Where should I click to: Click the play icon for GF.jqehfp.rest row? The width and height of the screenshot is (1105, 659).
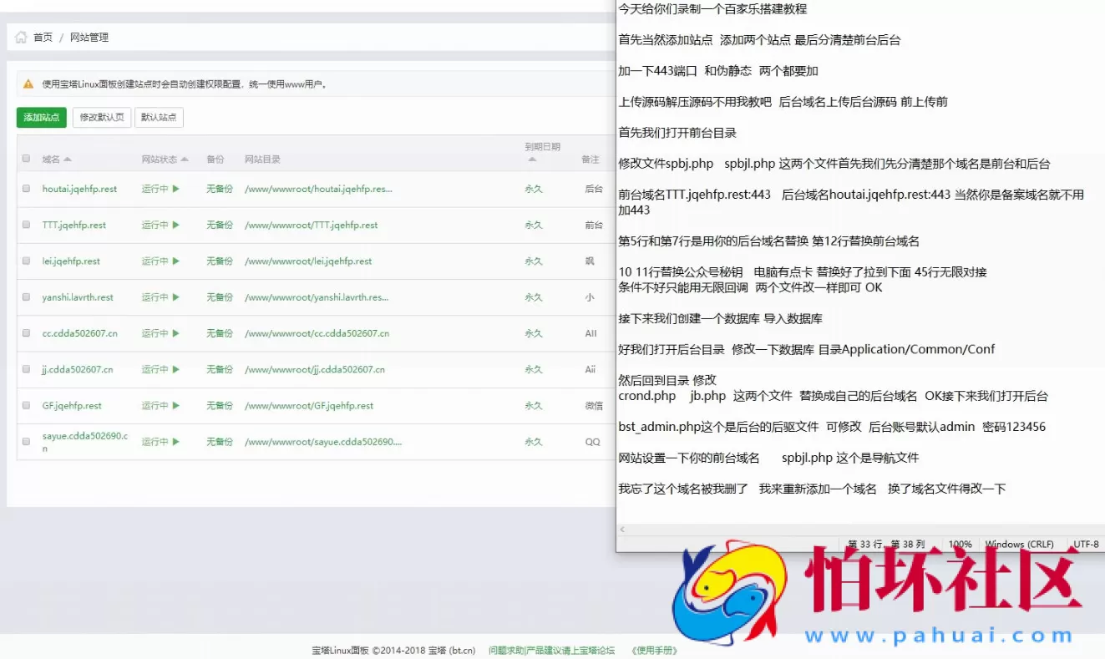[175, 406]
